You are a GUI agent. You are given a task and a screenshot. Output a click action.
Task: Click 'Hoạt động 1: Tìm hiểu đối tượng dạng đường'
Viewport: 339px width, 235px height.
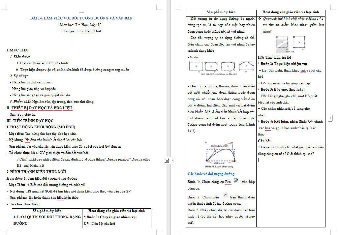[42, 178]
